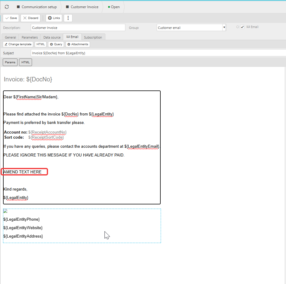
Task: Click the envelope icon on Email tab
Action: [x=68, y=37]
